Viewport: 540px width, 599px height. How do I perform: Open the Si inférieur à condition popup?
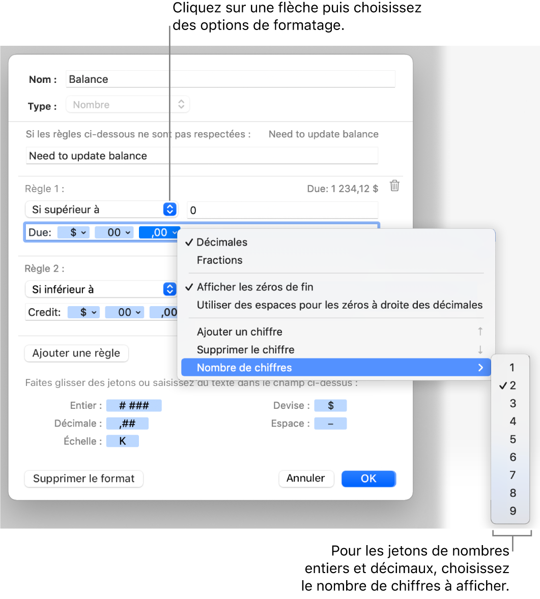[x=101, y=289]
